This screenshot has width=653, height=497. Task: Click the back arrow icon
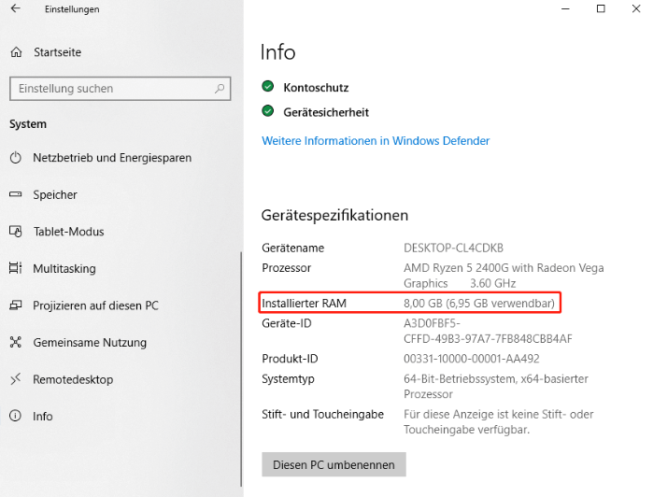pyautogui.click(x=15, y=9)
